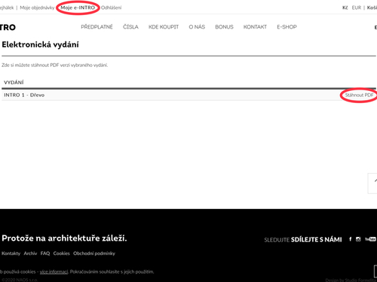Select the INTRO 1 - Dřevo row text

(x=24, y=95)
